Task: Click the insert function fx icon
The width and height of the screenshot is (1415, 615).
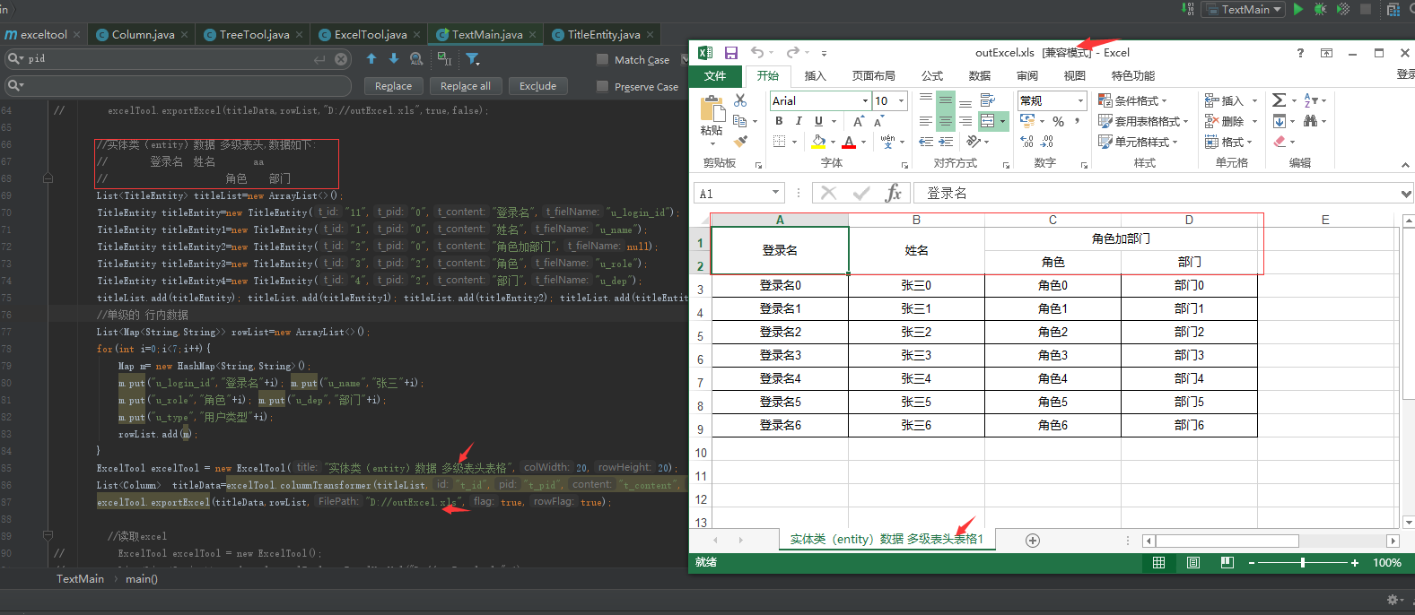Action: (x=894, y=193)
